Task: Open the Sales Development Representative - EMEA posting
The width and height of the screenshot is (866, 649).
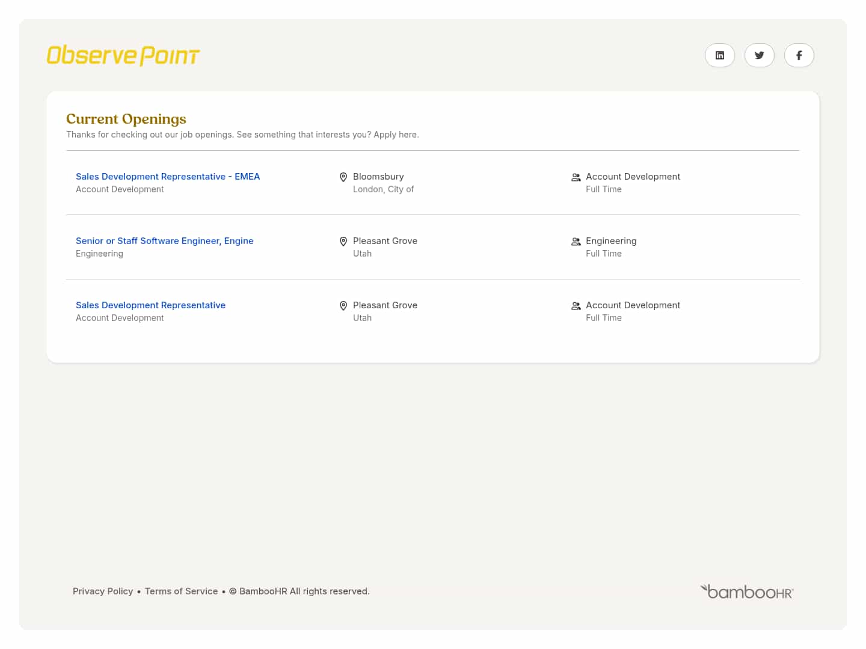Action: coord(168,176)
